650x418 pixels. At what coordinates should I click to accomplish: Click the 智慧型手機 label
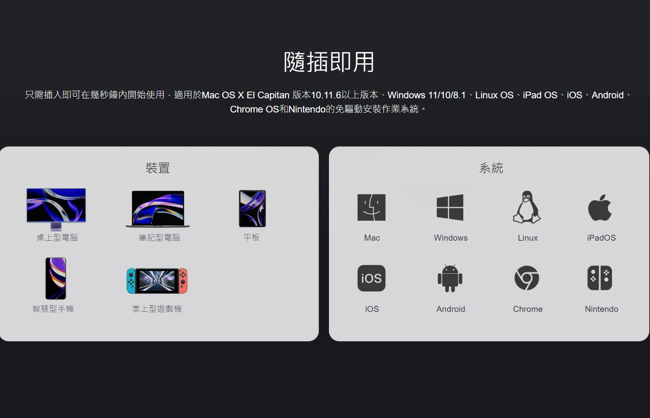pos(53,309)
